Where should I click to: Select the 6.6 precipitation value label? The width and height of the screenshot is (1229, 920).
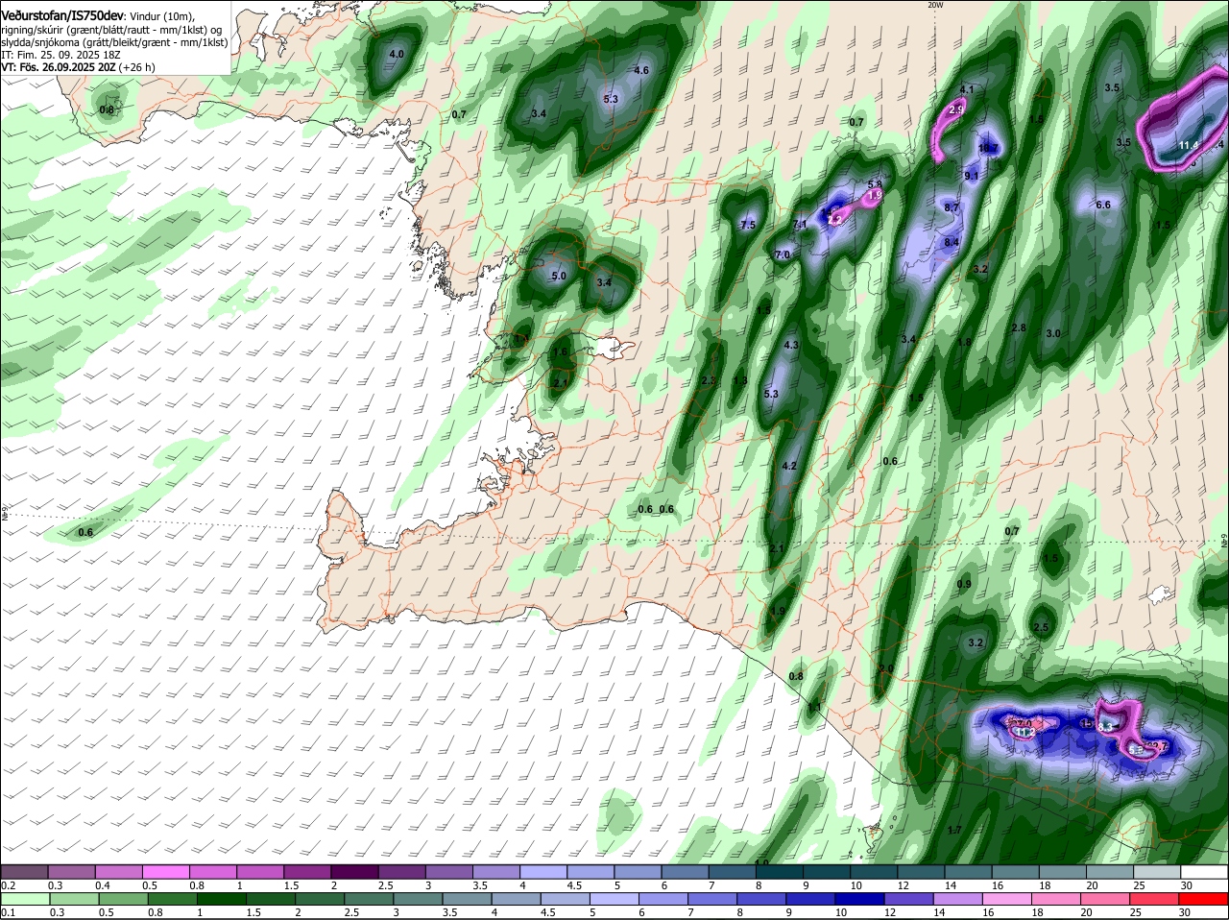point(1103,205)
